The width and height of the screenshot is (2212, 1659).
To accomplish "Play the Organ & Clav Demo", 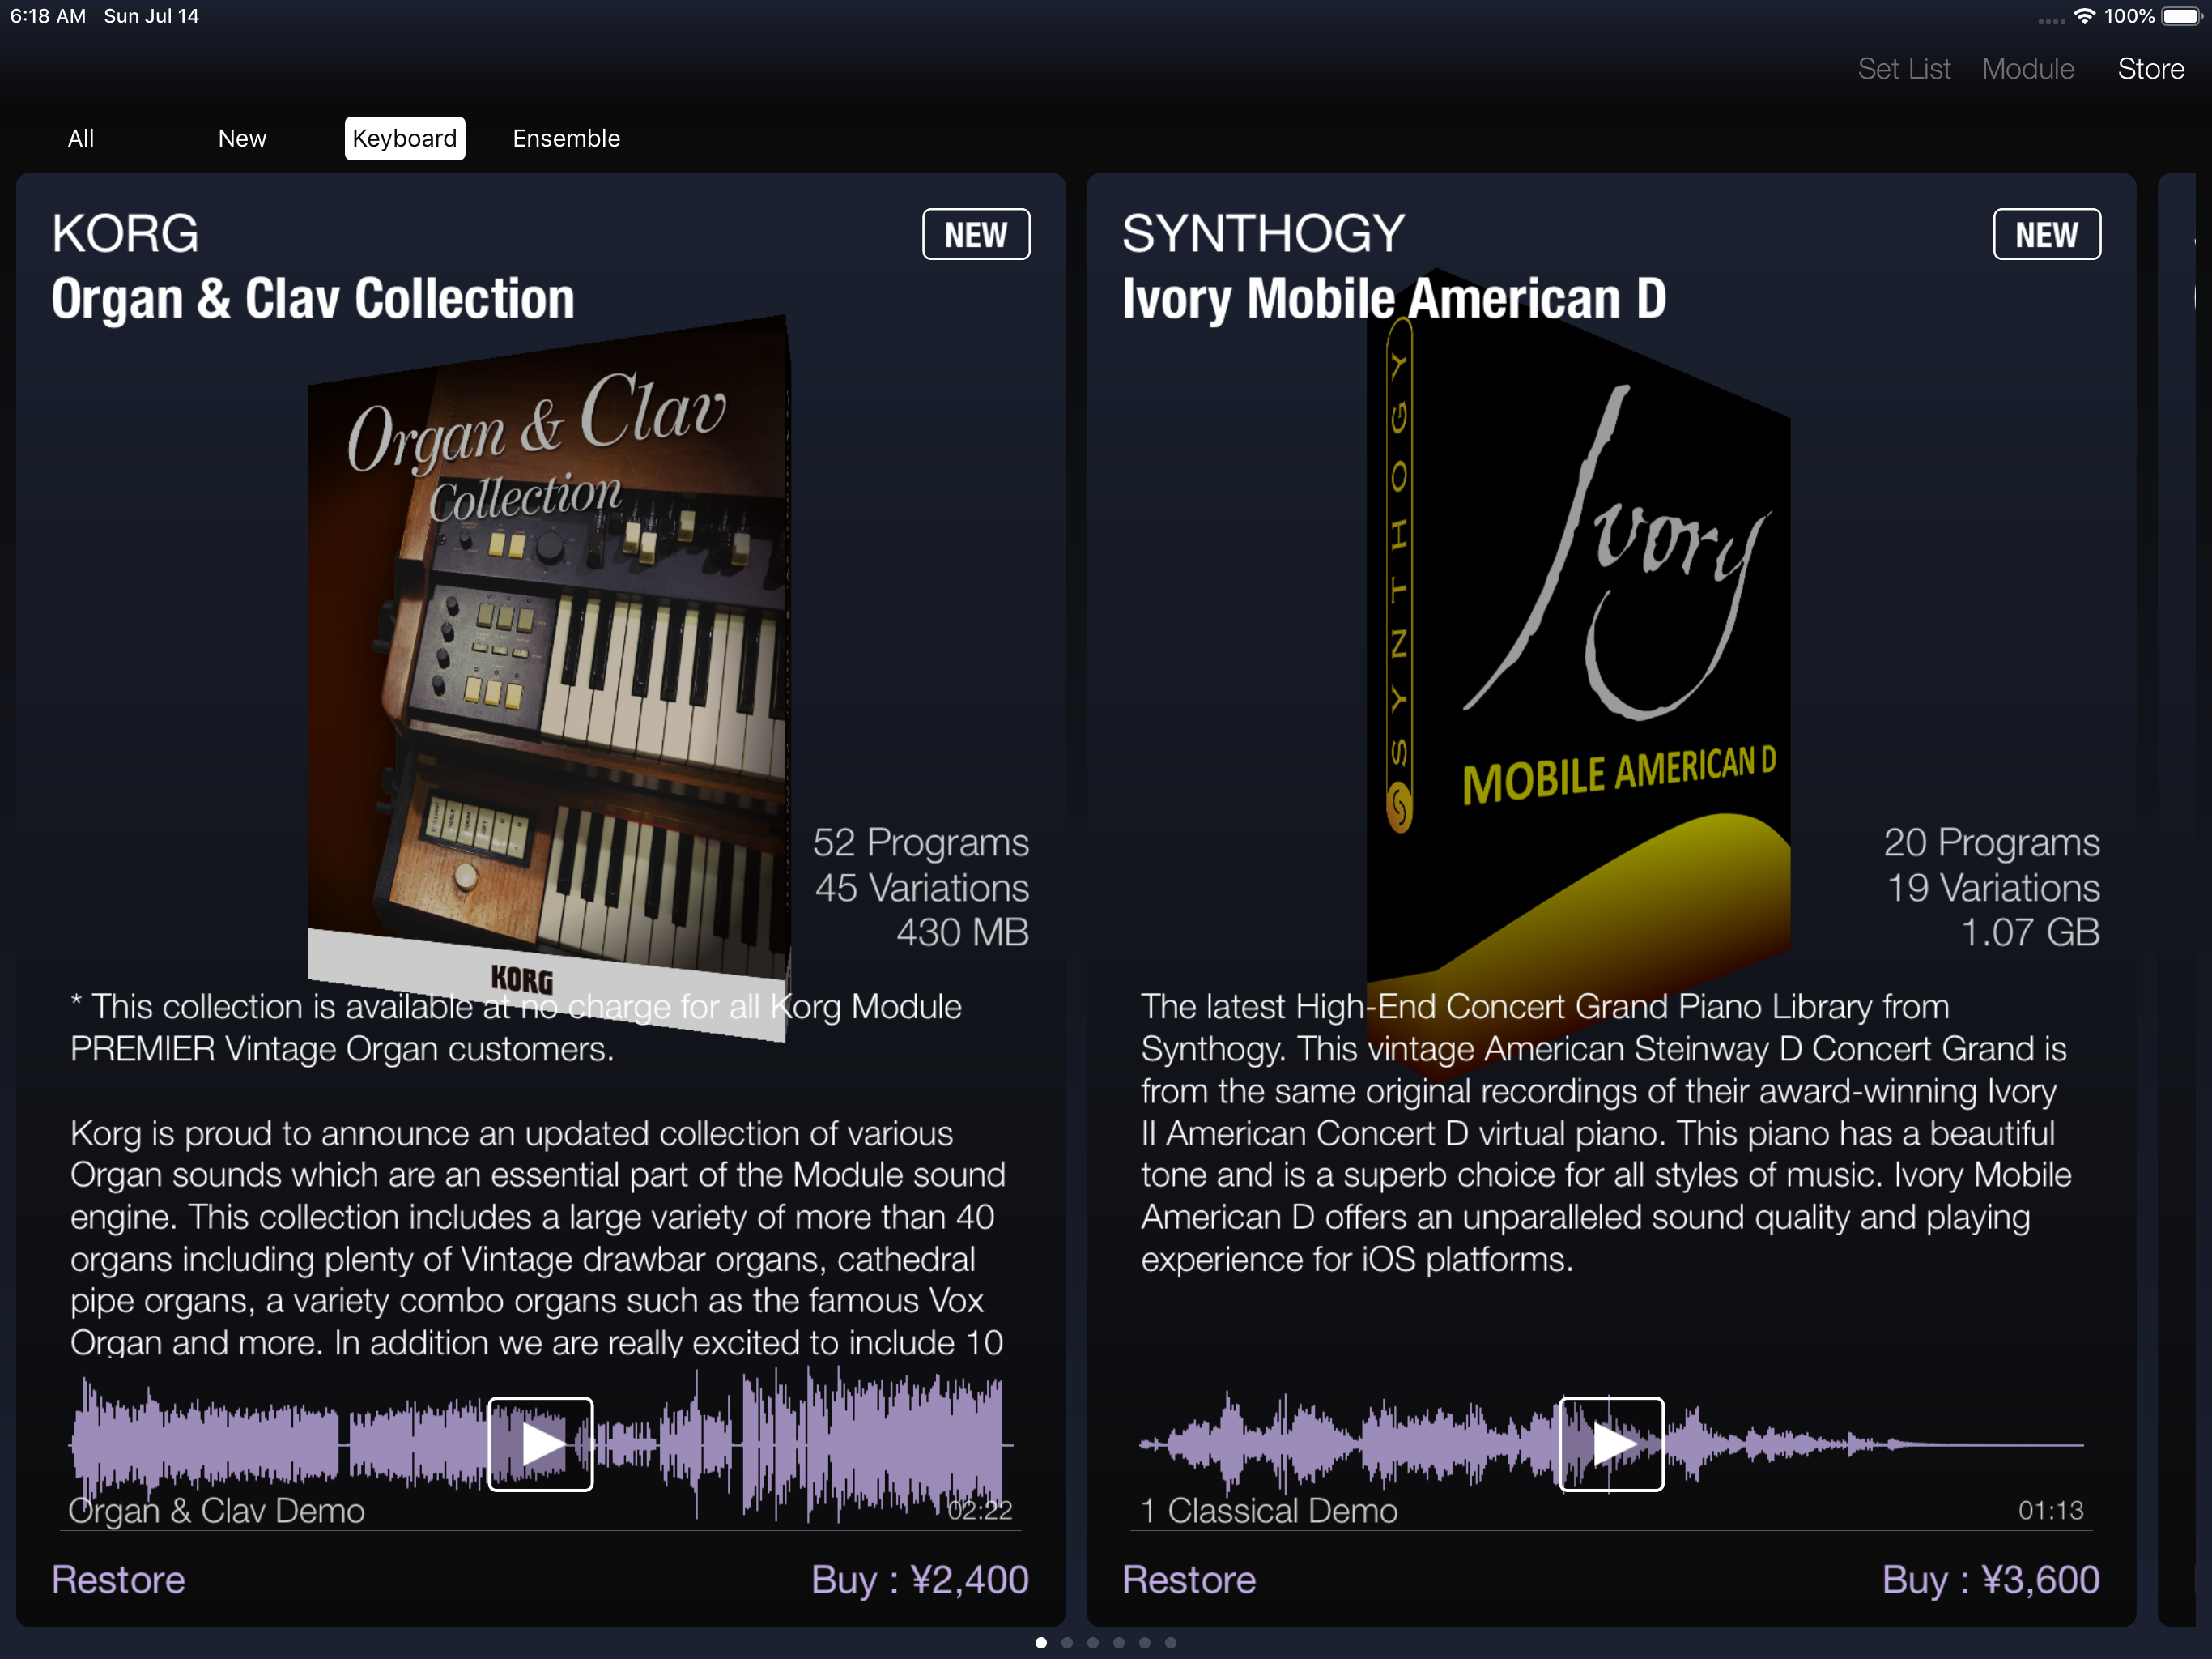I will click(540, 1444).
